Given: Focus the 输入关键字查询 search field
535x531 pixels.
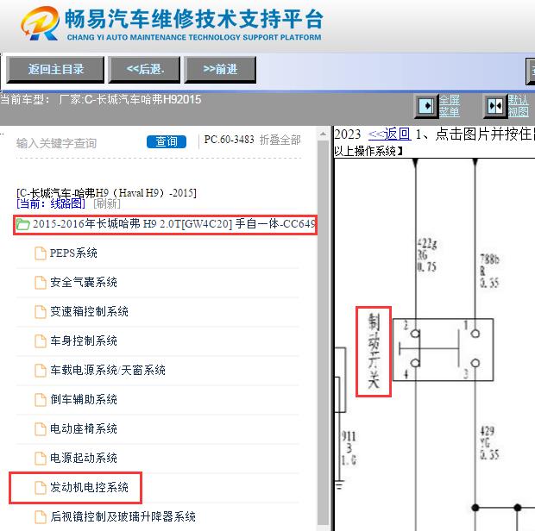Looking at the screenshot, I should (79, 143).
